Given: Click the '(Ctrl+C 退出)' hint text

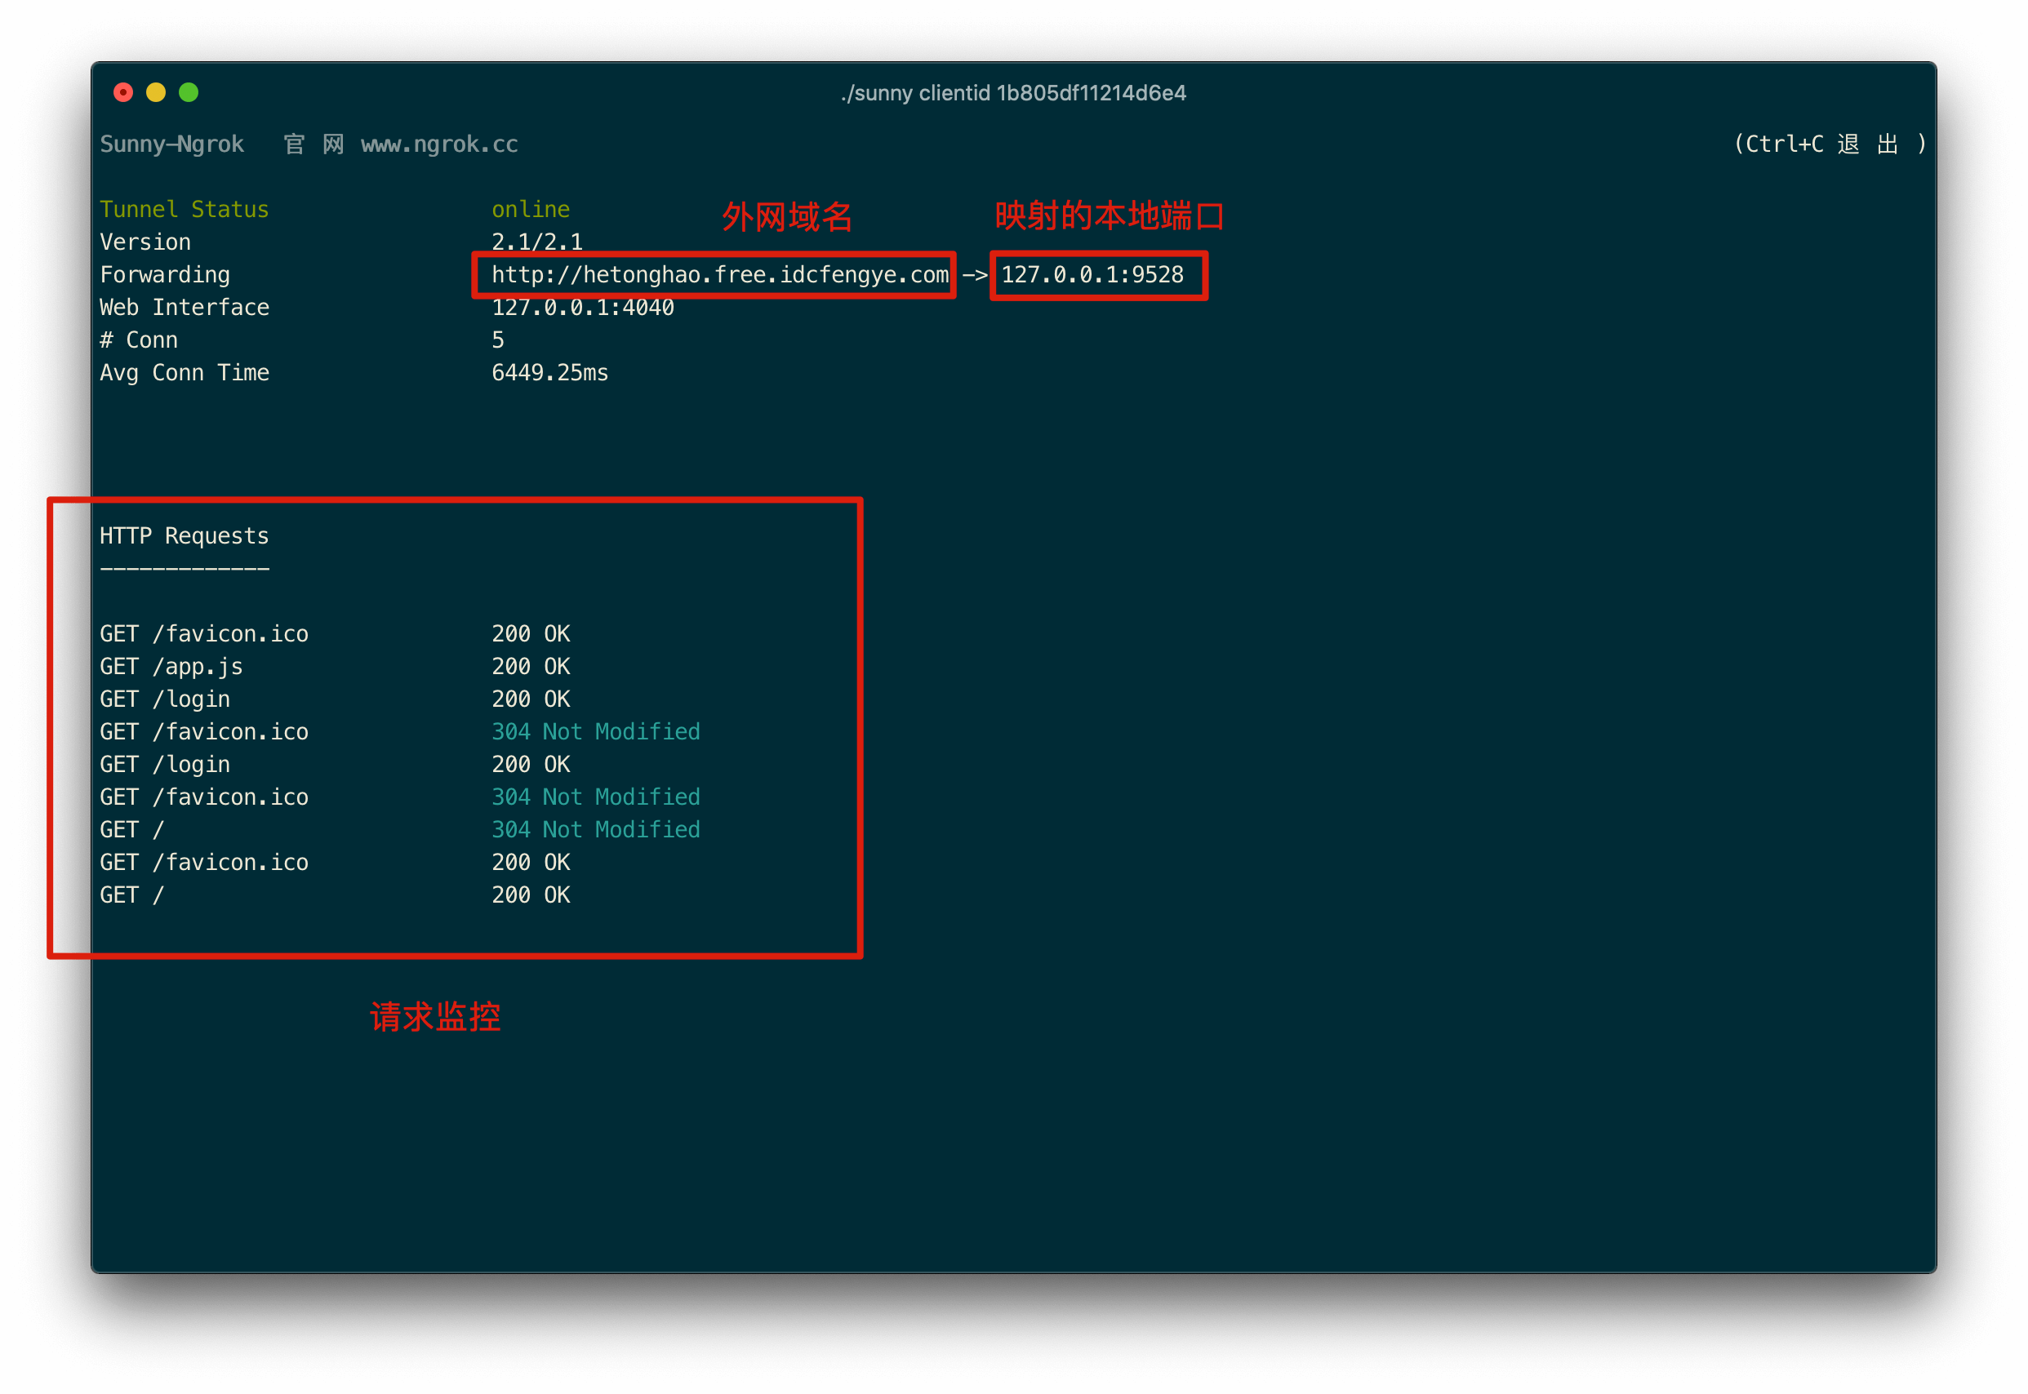Looking at the screenshot, I should point(1830,144).
